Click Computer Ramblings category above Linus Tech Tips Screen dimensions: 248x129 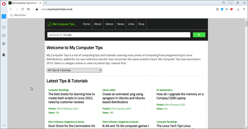(167, 122)
